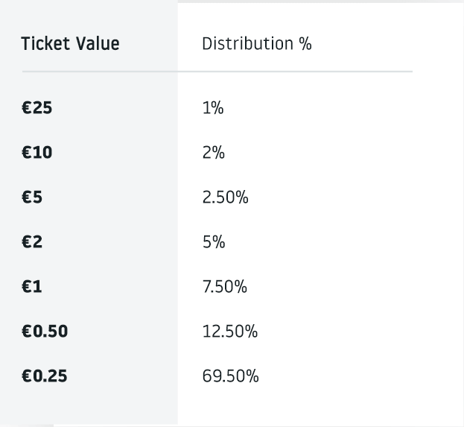This screenshot has height=427, width=464.
Task: Click the word Value in header
Action: tap(98, 44)
